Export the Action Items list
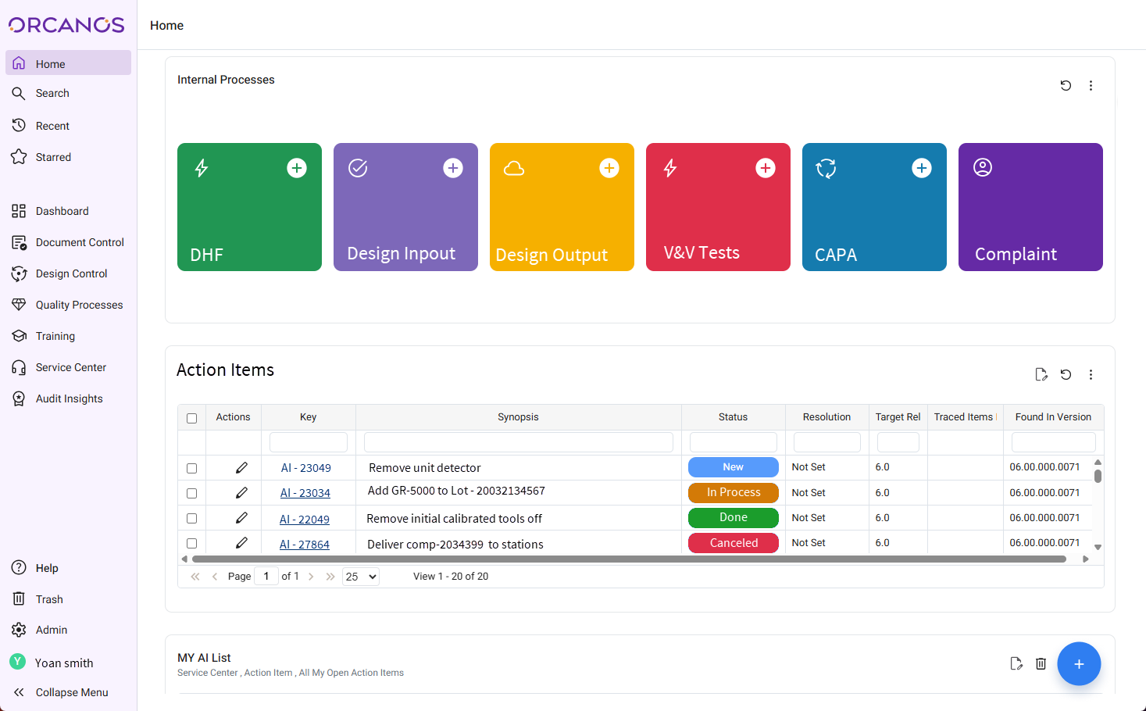Image resolution: width=1146 pixels, height=711 pixels. click(x=1041, y=374)
